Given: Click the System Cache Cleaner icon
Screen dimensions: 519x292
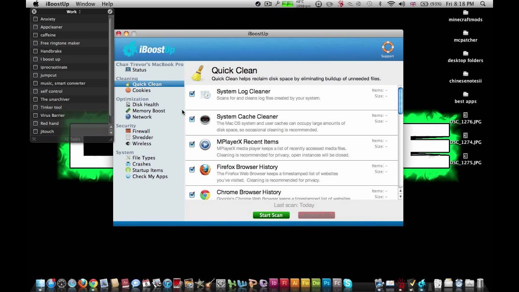Looking at the screenshot, I should coord(205,120).
